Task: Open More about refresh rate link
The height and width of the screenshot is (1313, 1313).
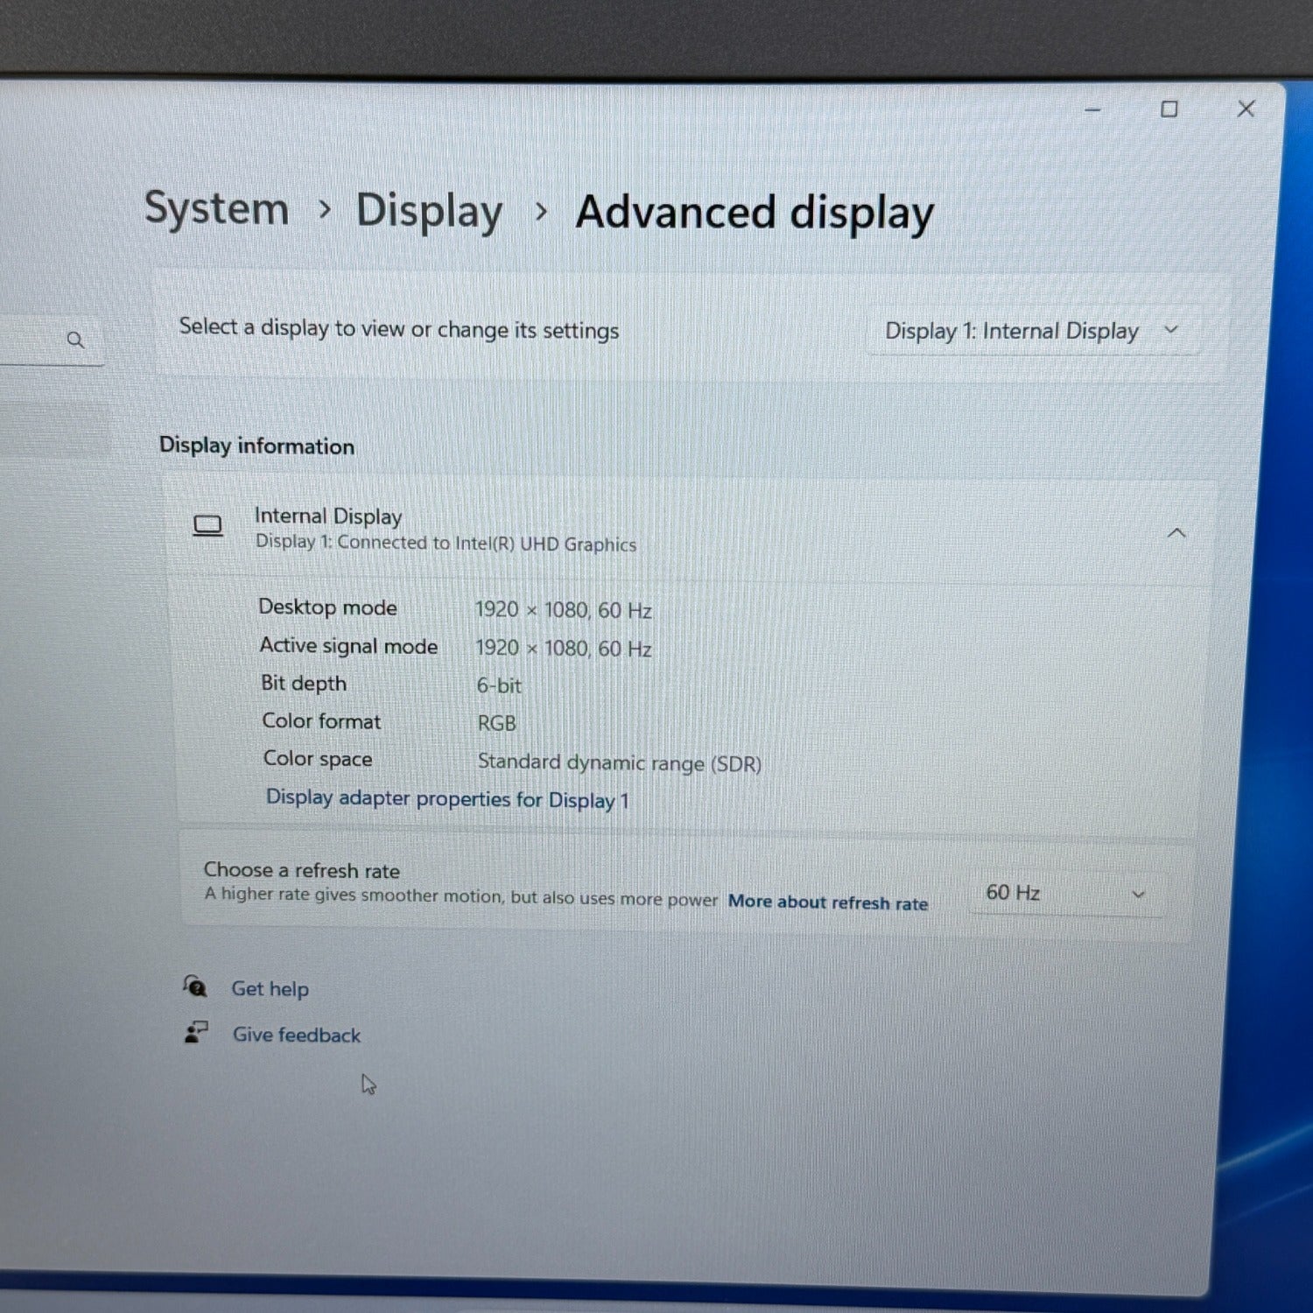Action: [x=828, y=902]
